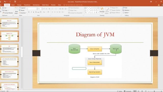Click the Java Compiler box in diagram
163x92 pixels.
click(94, 49)
